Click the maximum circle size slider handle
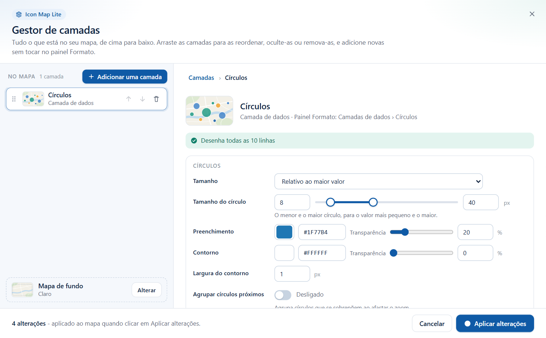This screenshot has height=338, width=546. [373, 202]
